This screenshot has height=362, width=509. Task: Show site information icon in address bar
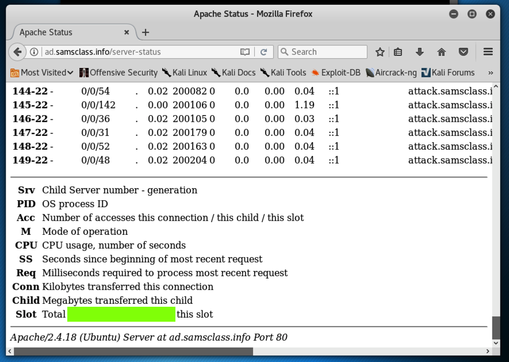point(34,52)
